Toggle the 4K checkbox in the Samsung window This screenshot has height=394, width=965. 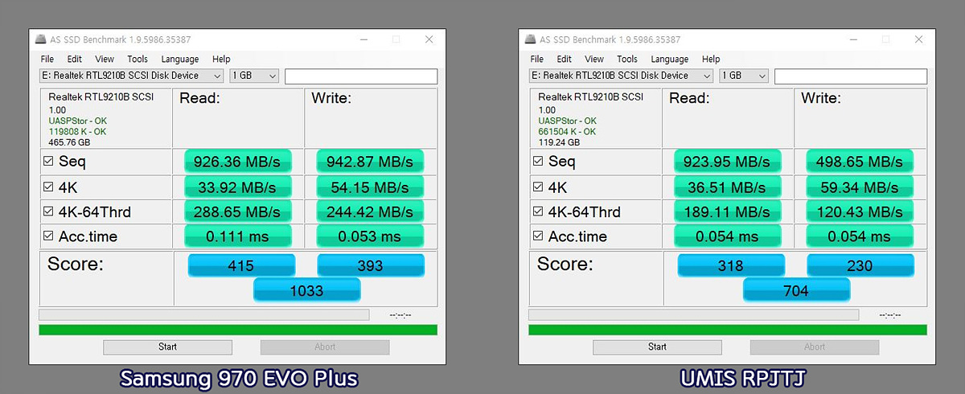coord(48,187)
